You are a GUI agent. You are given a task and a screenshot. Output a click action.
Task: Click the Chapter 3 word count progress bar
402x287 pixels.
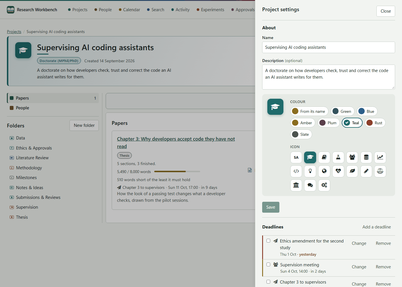pyautogui.click(x=177, y=172)
